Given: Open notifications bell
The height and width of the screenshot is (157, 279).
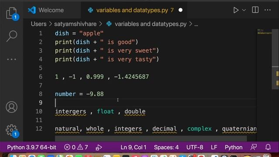Looking at the screenshot, I should 268,147.
